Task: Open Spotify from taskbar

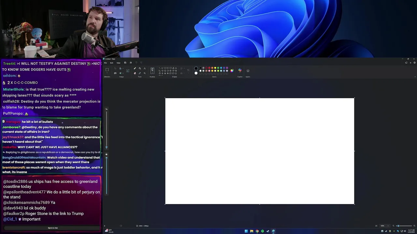Action: tap(263, 231)
